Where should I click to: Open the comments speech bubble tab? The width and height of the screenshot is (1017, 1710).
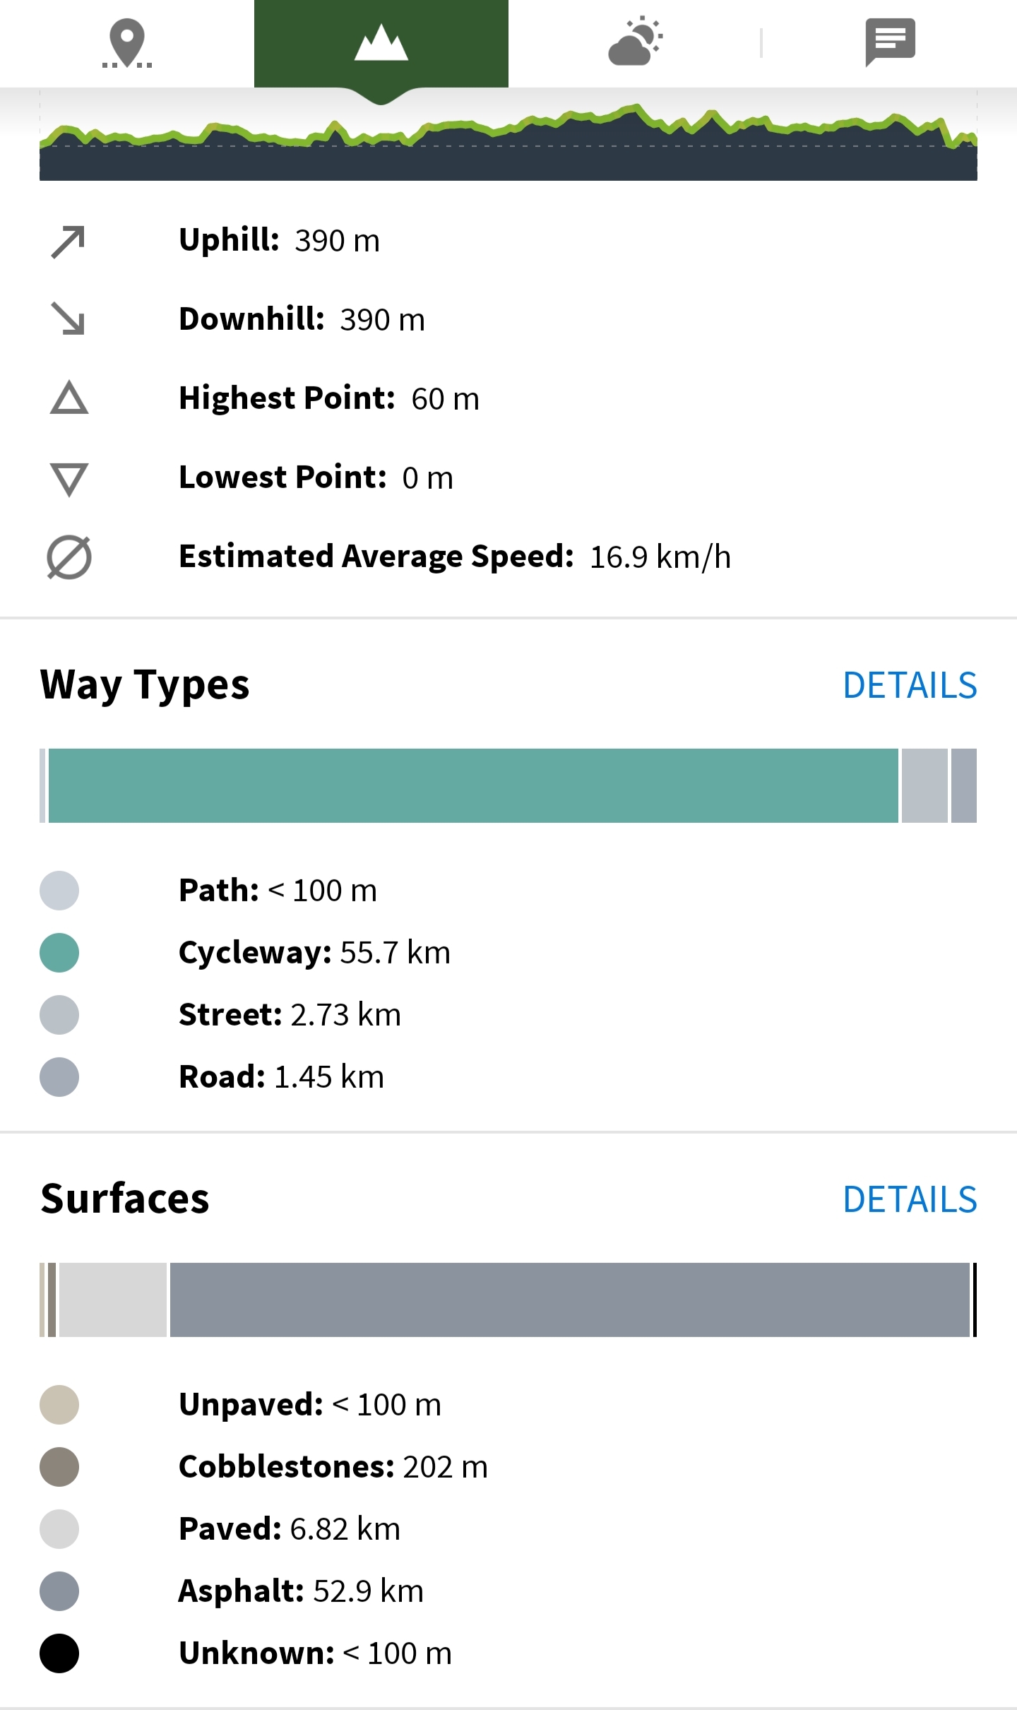[x=890, y=42]
